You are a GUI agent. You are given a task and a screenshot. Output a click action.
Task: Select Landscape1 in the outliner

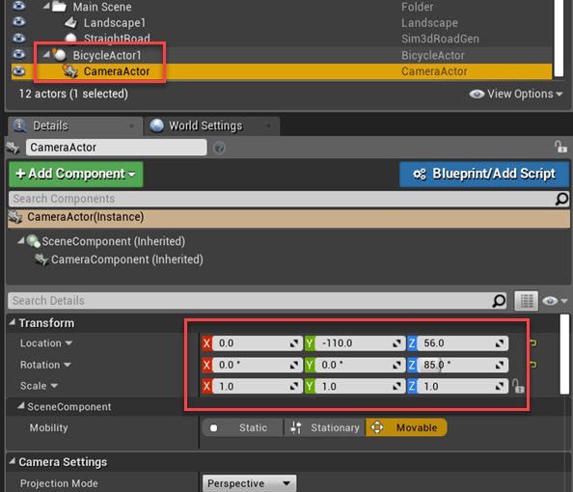282,22
